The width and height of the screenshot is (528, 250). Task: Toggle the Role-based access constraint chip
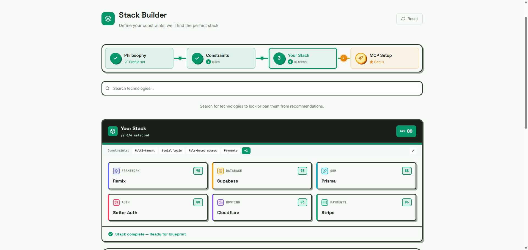pos(203,150)
